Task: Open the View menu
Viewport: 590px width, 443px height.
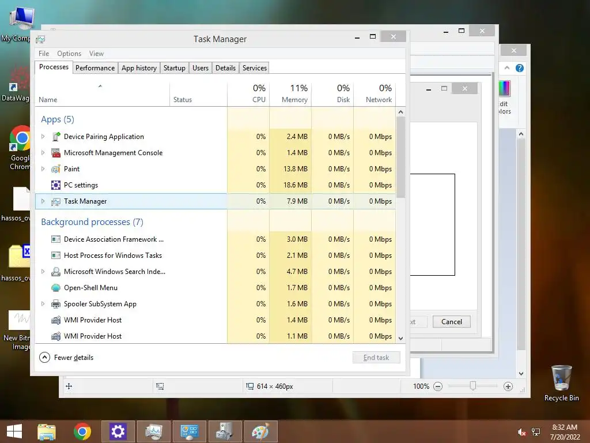Action: tap(96, 54)
